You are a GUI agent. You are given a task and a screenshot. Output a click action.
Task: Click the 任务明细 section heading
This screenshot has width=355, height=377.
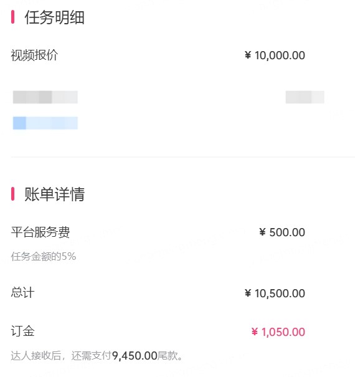pyautogui.click(x=54, y=17)
